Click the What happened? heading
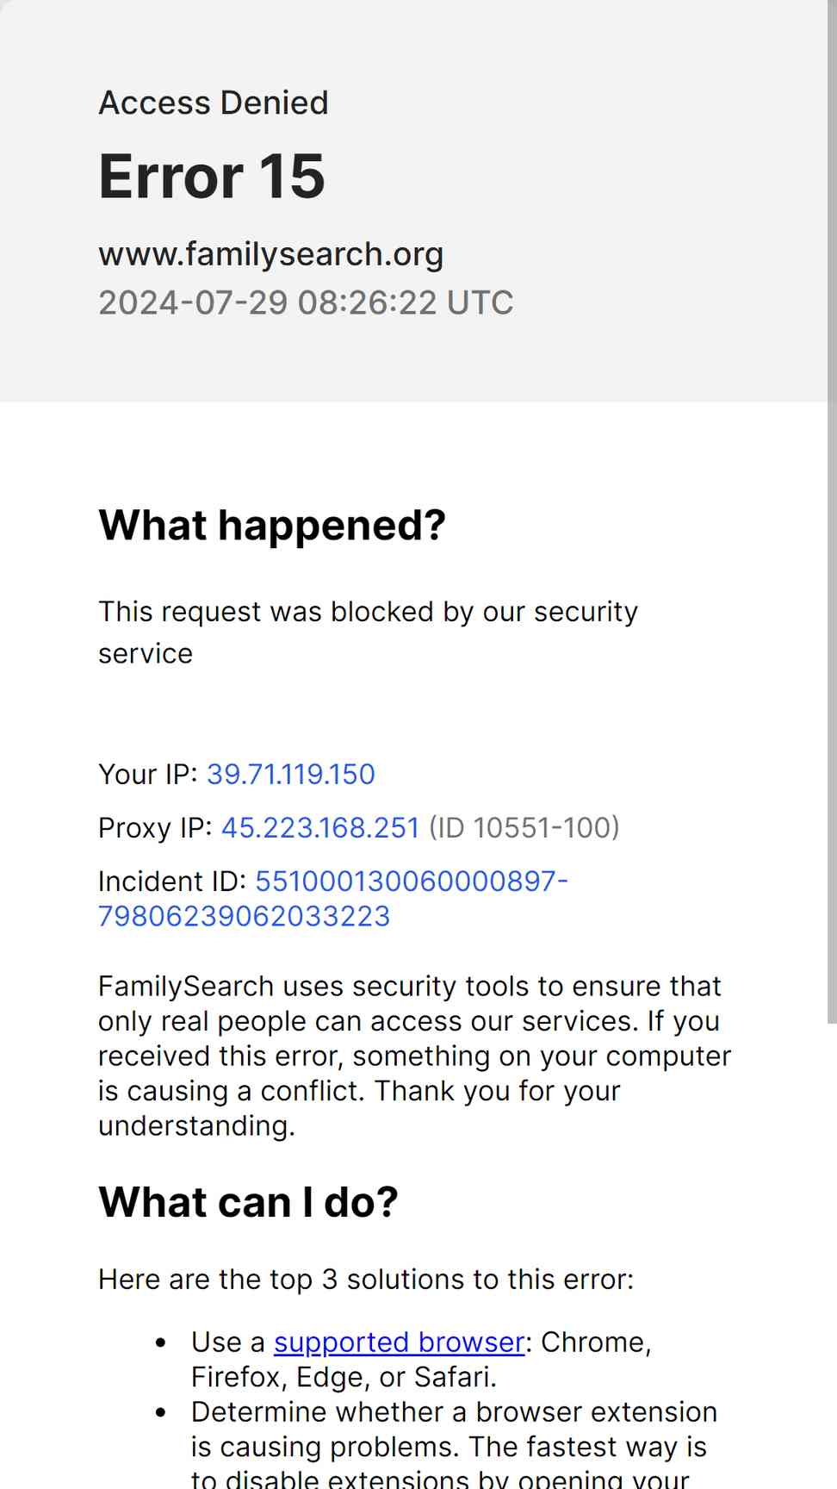This screenshot has width=837, height=1489. [272, 525]
